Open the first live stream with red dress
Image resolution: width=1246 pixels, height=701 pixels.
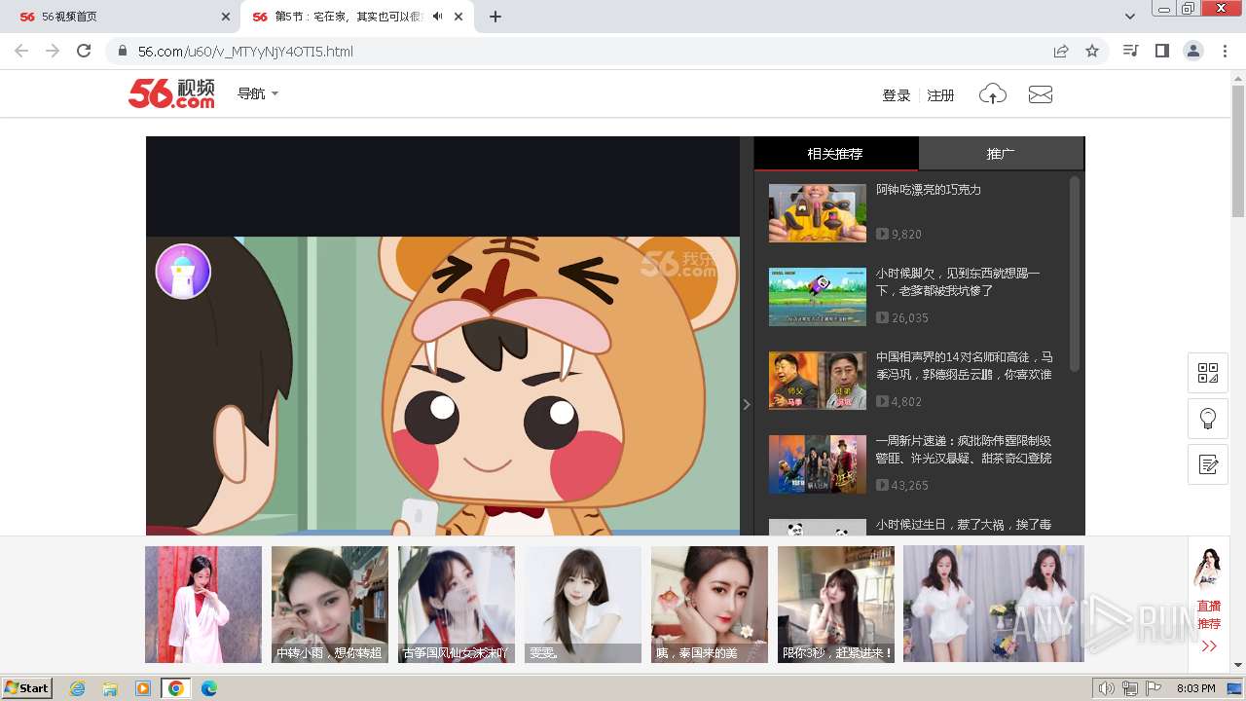point(203,605)
